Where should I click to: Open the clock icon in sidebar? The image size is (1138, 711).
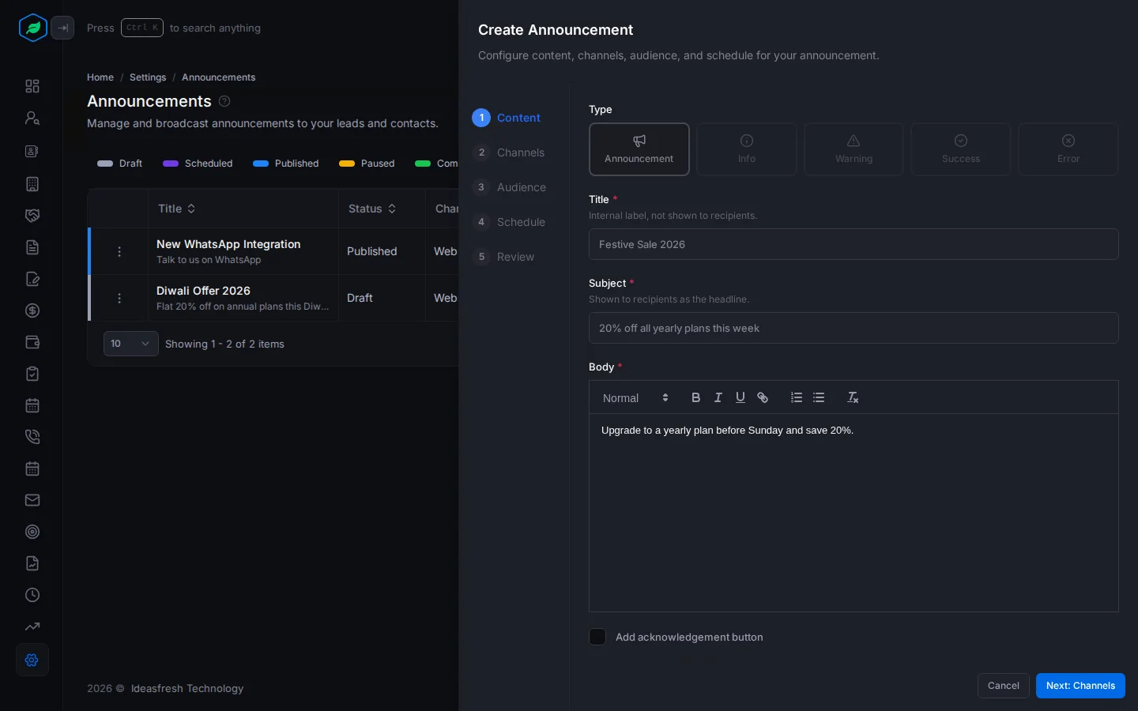click(x=32, y=595)
